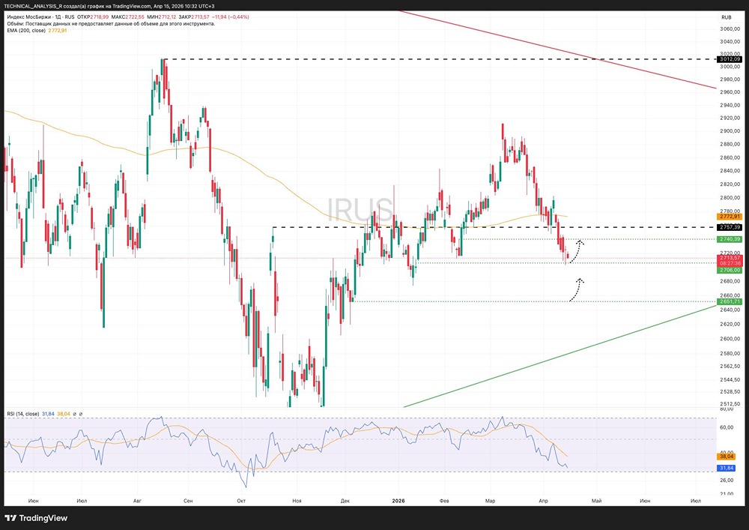
Task: Click the Авг label on the time axis
Action: pos(138,501)
